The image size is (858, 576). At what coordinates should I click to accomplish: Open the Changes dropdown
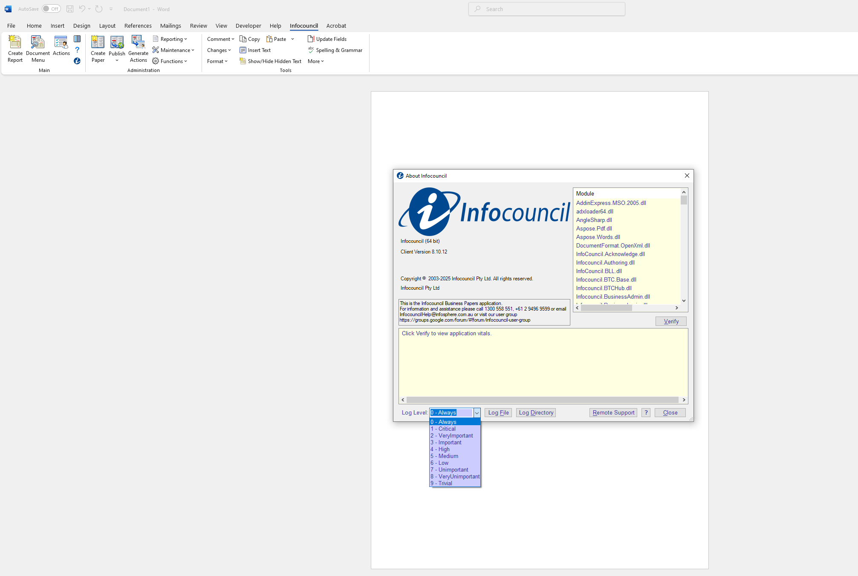click(219, 50)
